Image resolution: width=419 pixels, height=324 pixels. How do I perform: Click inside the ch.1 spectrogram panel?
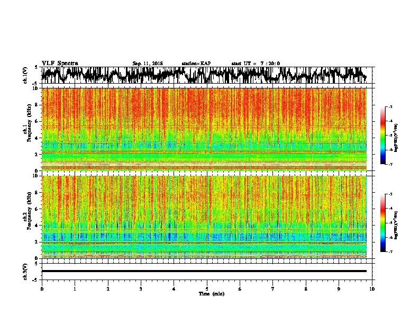(204, 129)
